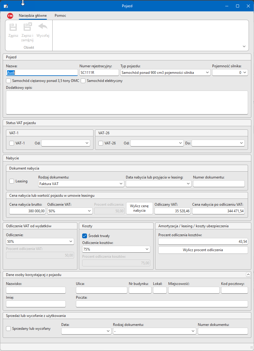Click the Zapisz i zamknij icon

27,27
